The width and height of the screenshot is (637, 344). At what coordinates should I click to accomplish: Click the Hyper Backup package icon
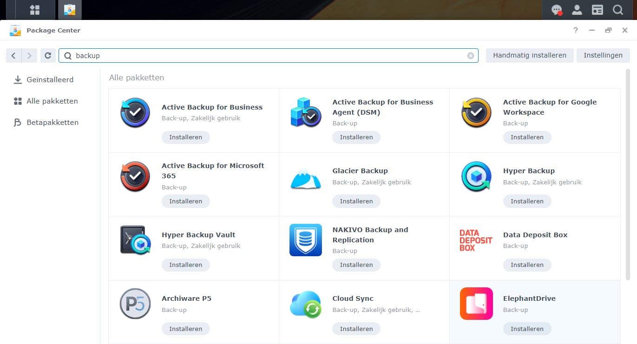[476, 177]
